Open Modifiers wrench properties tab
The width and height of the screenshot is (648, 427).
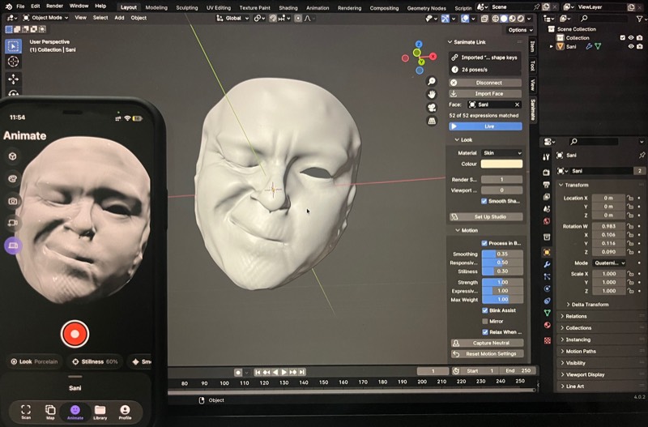pos(546,265)
